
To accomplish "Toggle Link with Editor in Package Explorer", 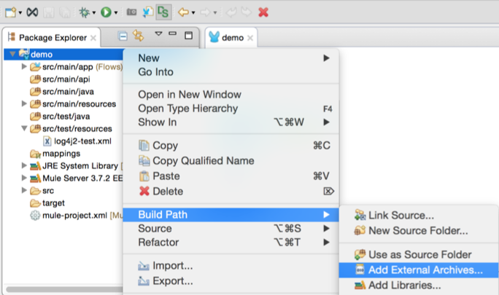I will pos(137,36).
